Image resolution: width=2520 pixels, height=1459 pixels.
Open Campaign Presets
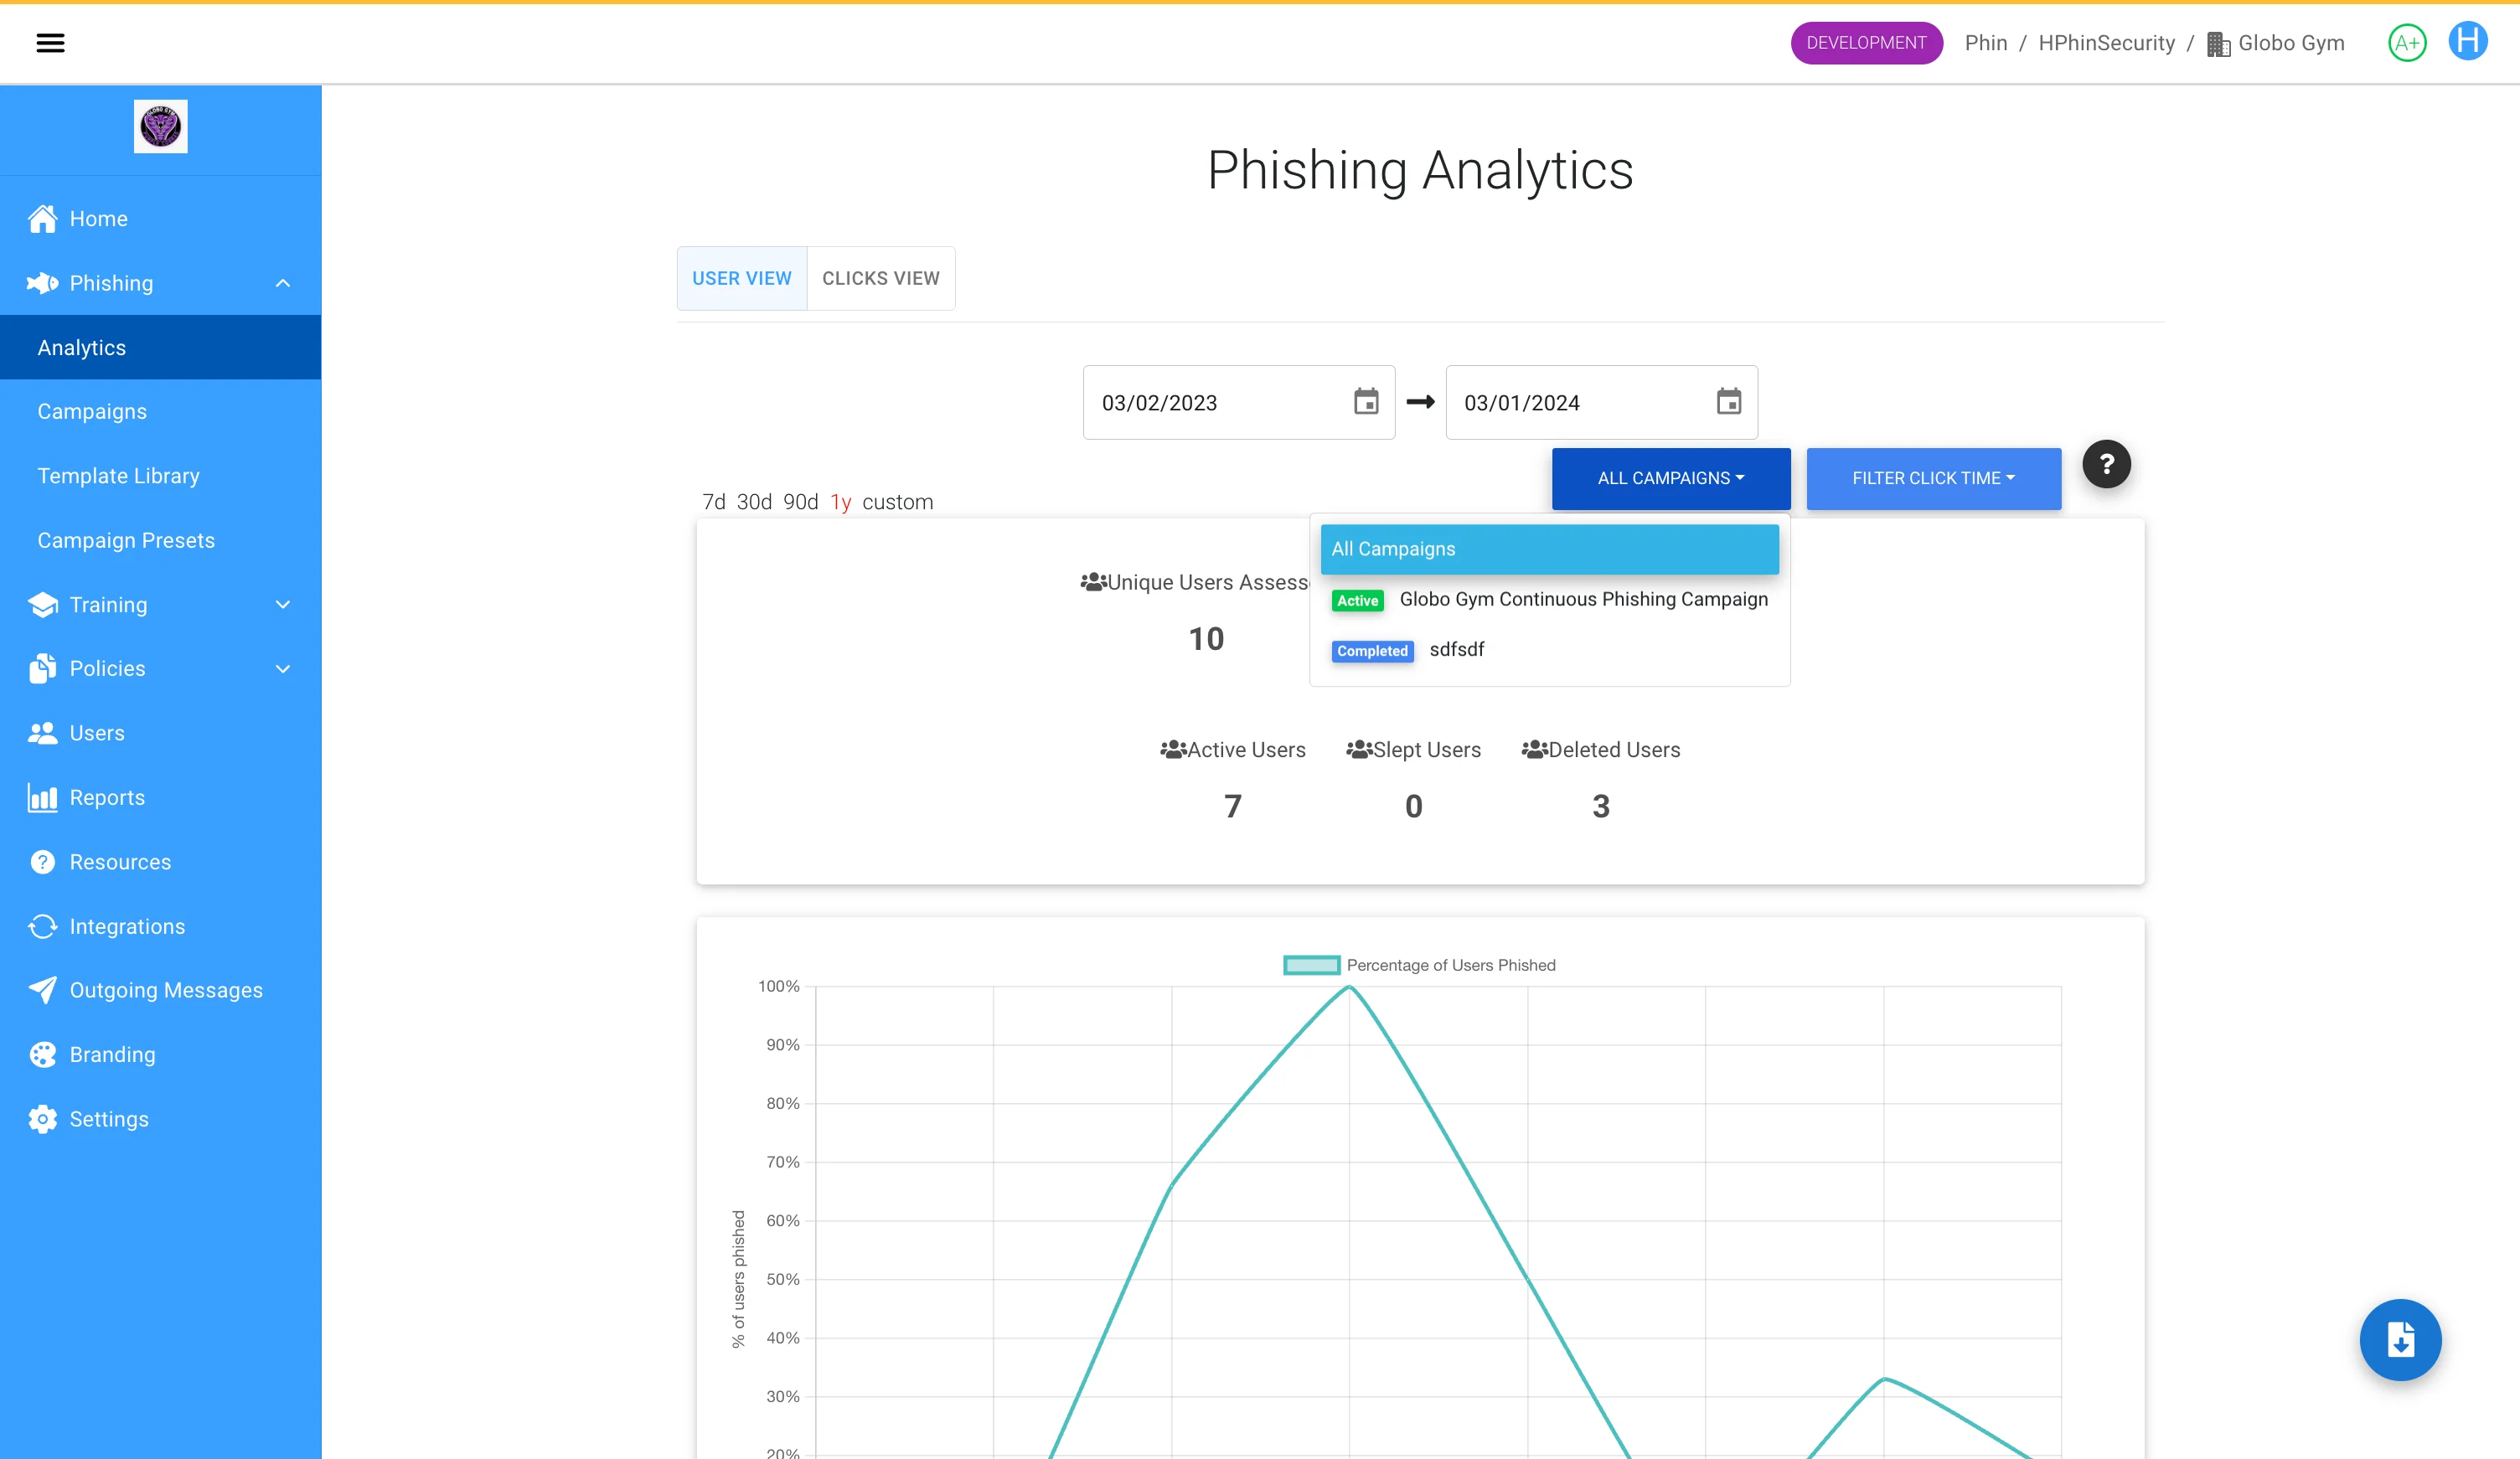[x=160, y=540]
